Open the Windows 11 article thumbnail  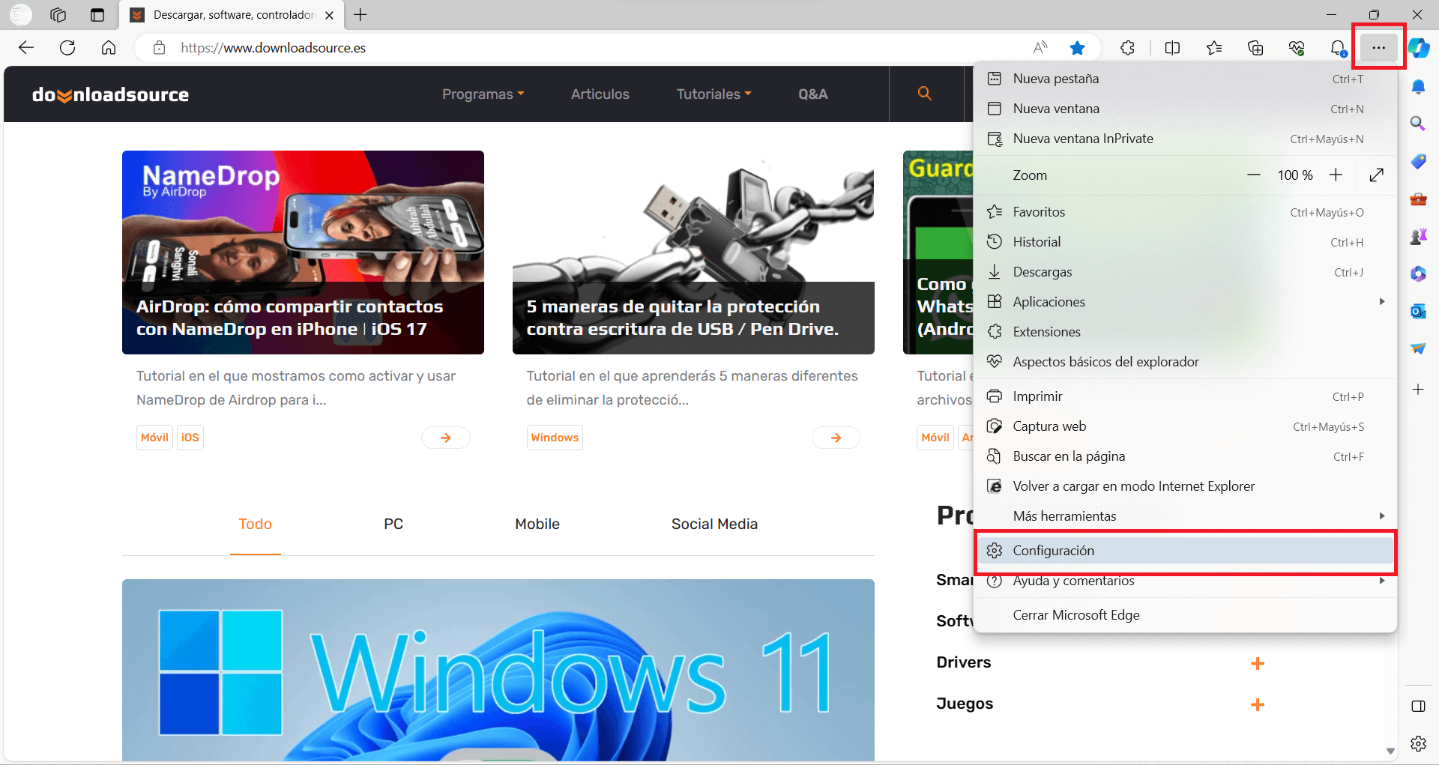point(498,670)
